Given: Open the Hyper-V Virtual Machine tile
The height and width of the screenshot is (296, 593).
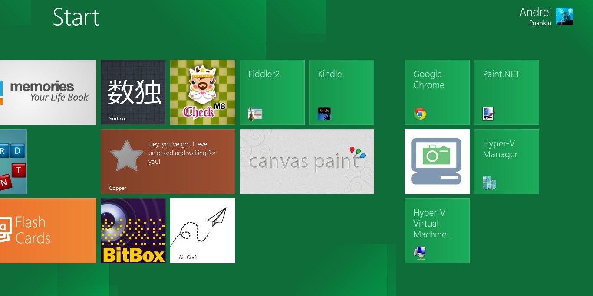Looking at the screenshot, I should pos(437,231).
